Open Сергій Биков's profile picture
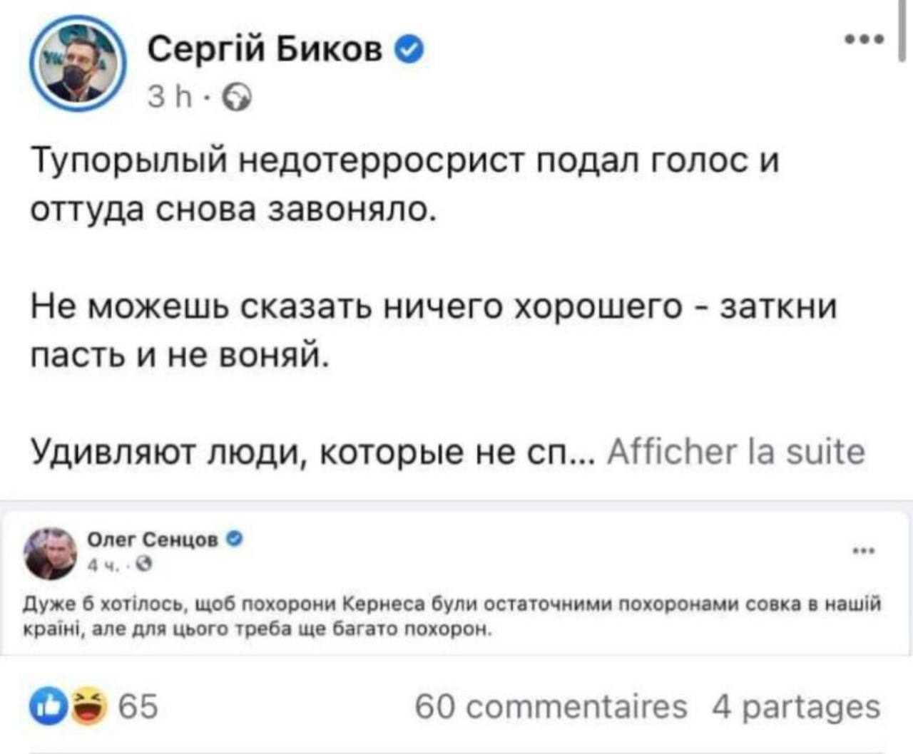The height and width of the screenshot is (754, 913). click(78, 64)
